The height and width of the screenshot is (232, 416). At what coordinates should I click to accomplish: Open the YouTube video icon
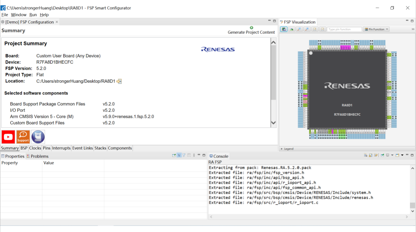coord(8,137)
